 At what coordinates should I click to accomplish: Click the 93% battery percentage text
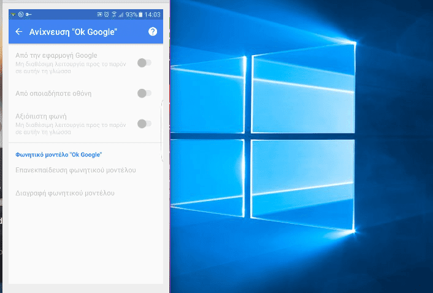click(131, 15)
